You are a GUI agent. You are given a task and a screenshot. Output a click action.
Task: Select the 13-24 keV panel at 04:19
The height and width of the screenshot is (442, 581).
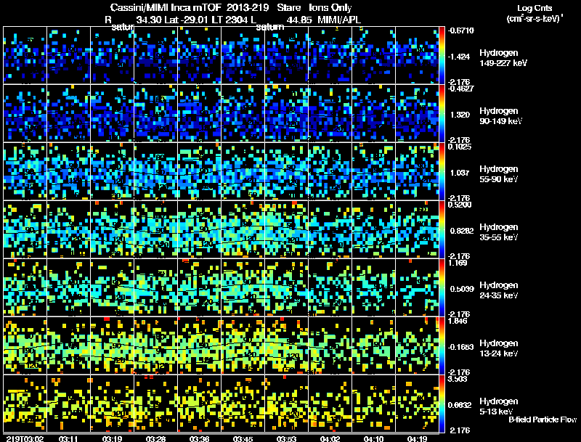click(x=417, y=345)
